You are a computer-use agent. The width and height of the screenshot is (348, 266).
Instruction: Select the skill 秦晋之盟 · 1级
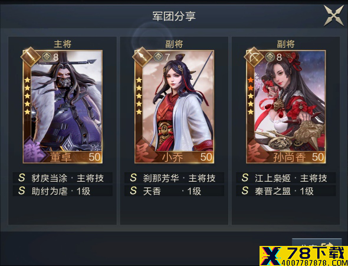point(286,191)
